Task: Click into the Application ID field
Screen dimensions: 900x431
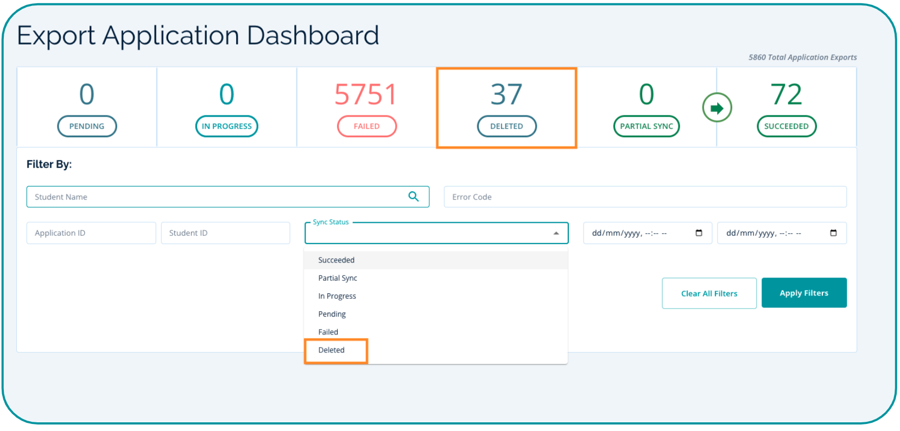Action: pos(91,233)
